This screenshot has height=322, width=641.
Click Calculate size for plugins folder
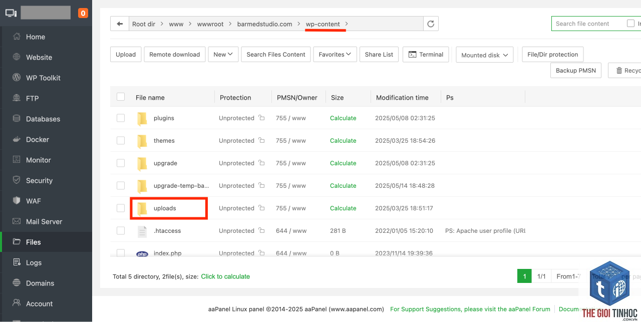(x=343, y=118)
